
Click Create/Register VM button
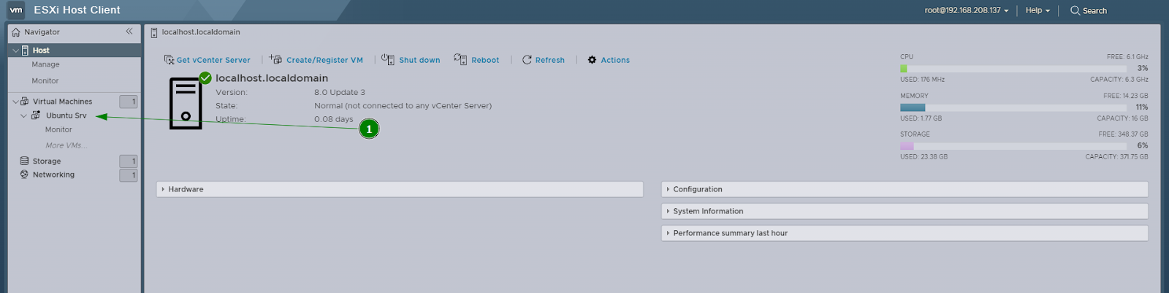[x=316, y=60]
